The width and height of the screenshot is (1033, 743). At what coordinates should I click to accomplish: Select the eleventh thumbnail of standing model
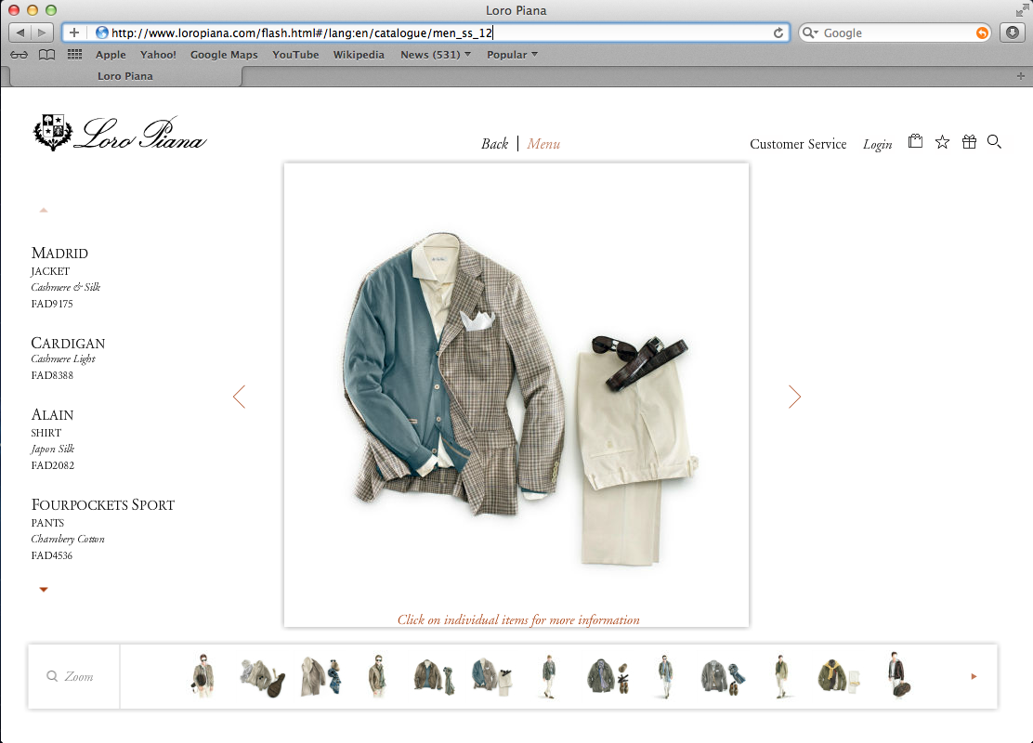[x=780, y=676]
